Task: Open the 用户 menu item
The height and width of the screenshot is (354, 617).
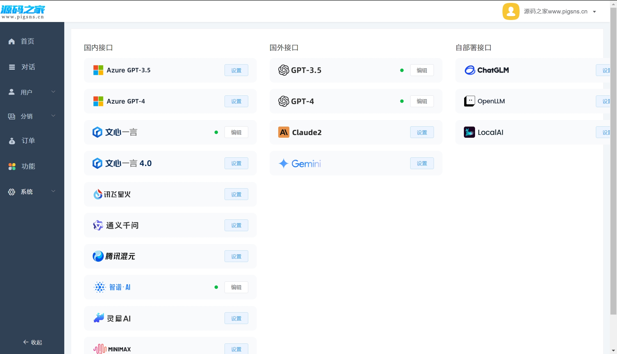Action: (32, 92)
